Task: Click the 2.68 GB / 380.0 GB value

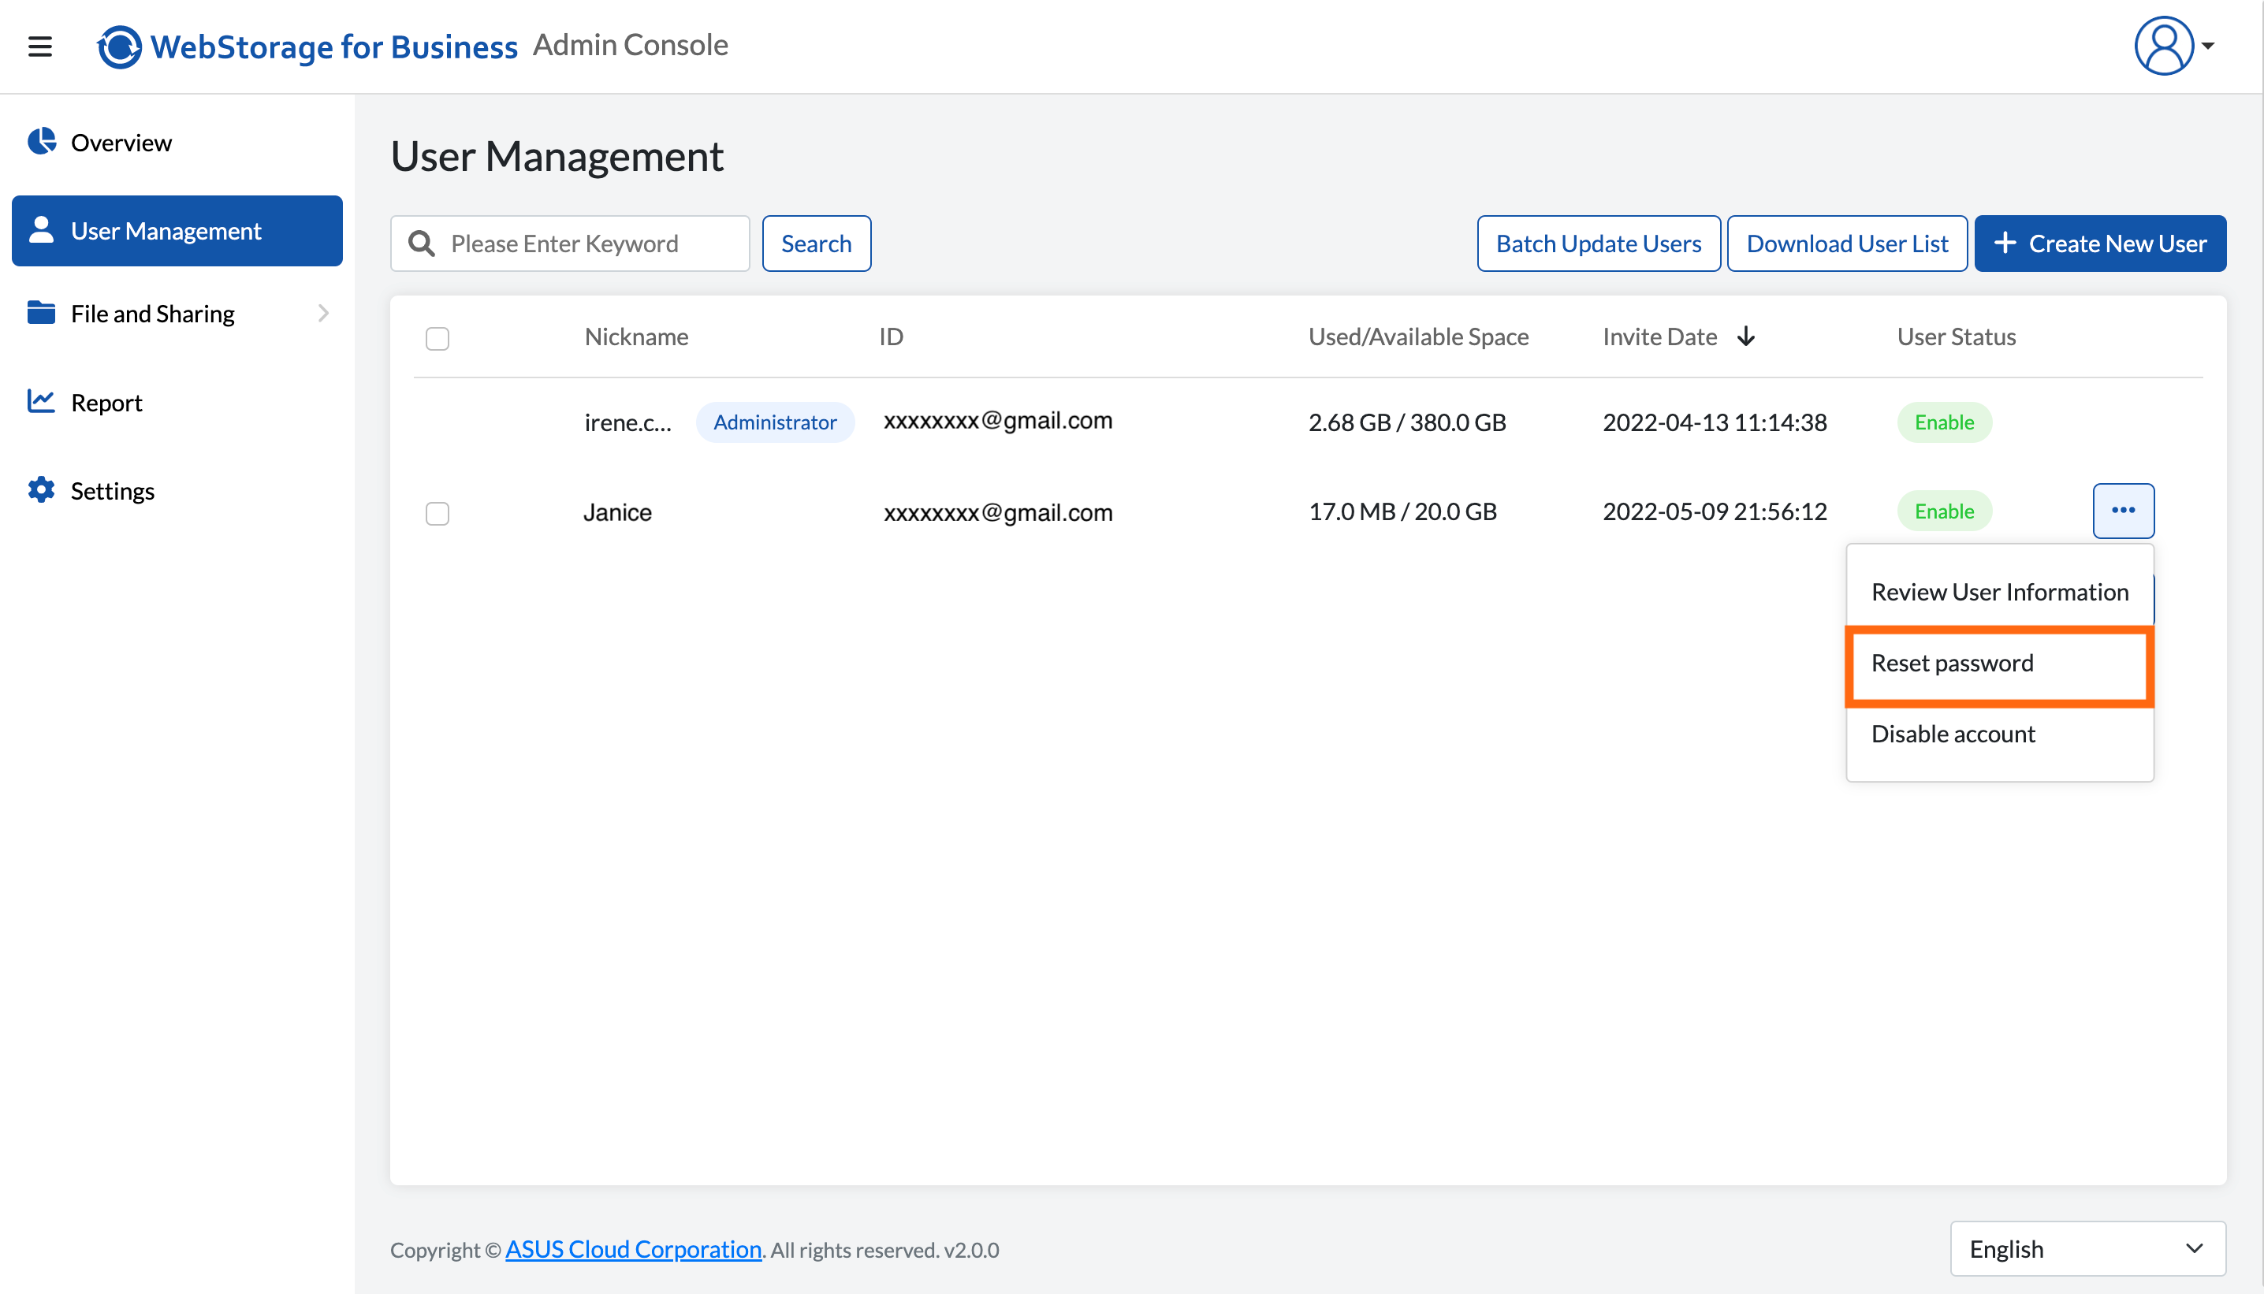Action: pyautogui.click(x=1407, y=422)
